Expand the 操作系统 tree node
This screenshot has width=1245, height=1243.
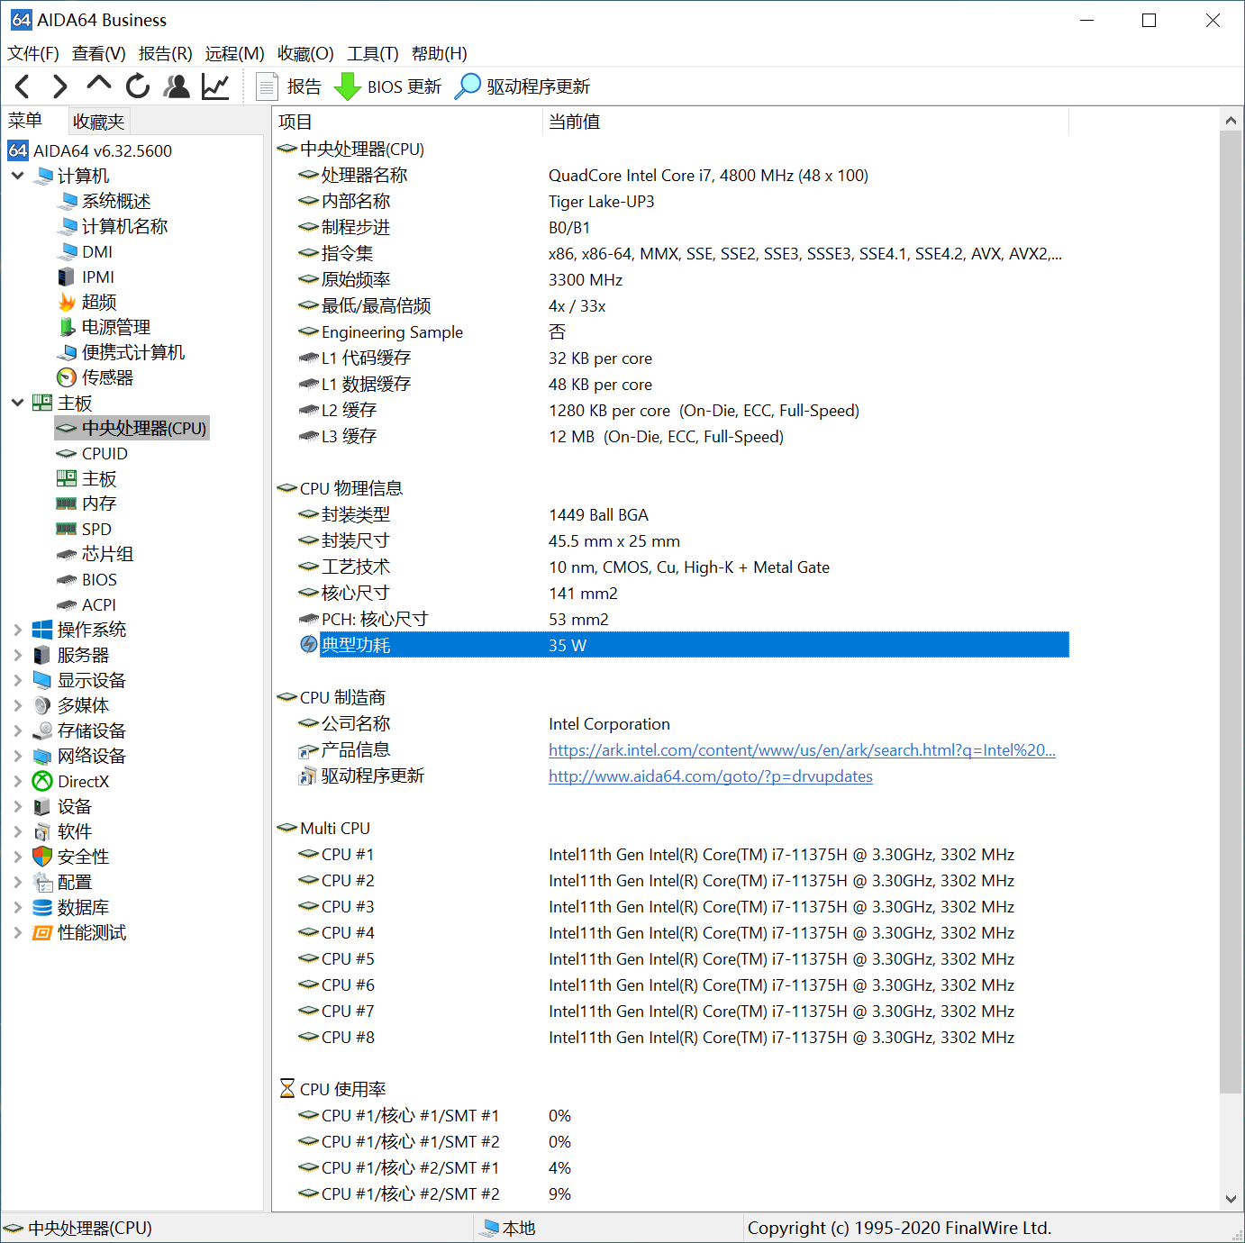(x=17, y=630)
